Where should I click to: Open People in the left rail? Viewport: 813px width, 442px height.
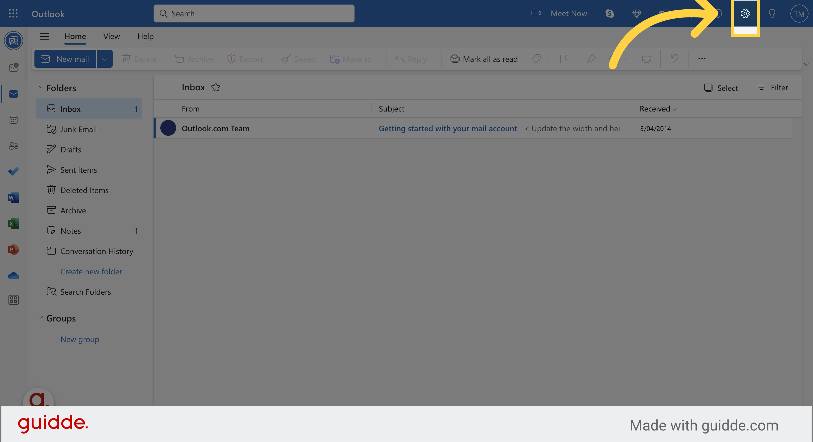pyautogui.click(x=14, y=146)
